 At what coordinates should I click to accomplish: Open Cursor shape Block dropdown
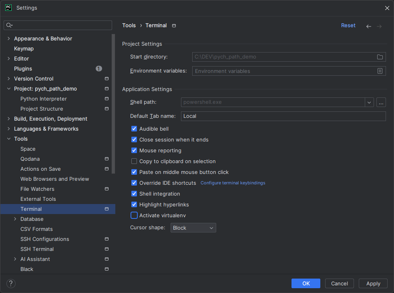[193, 228]
